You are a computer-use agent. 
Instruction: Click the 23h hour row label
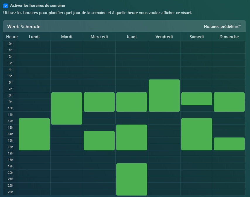(x=11, y=192)
